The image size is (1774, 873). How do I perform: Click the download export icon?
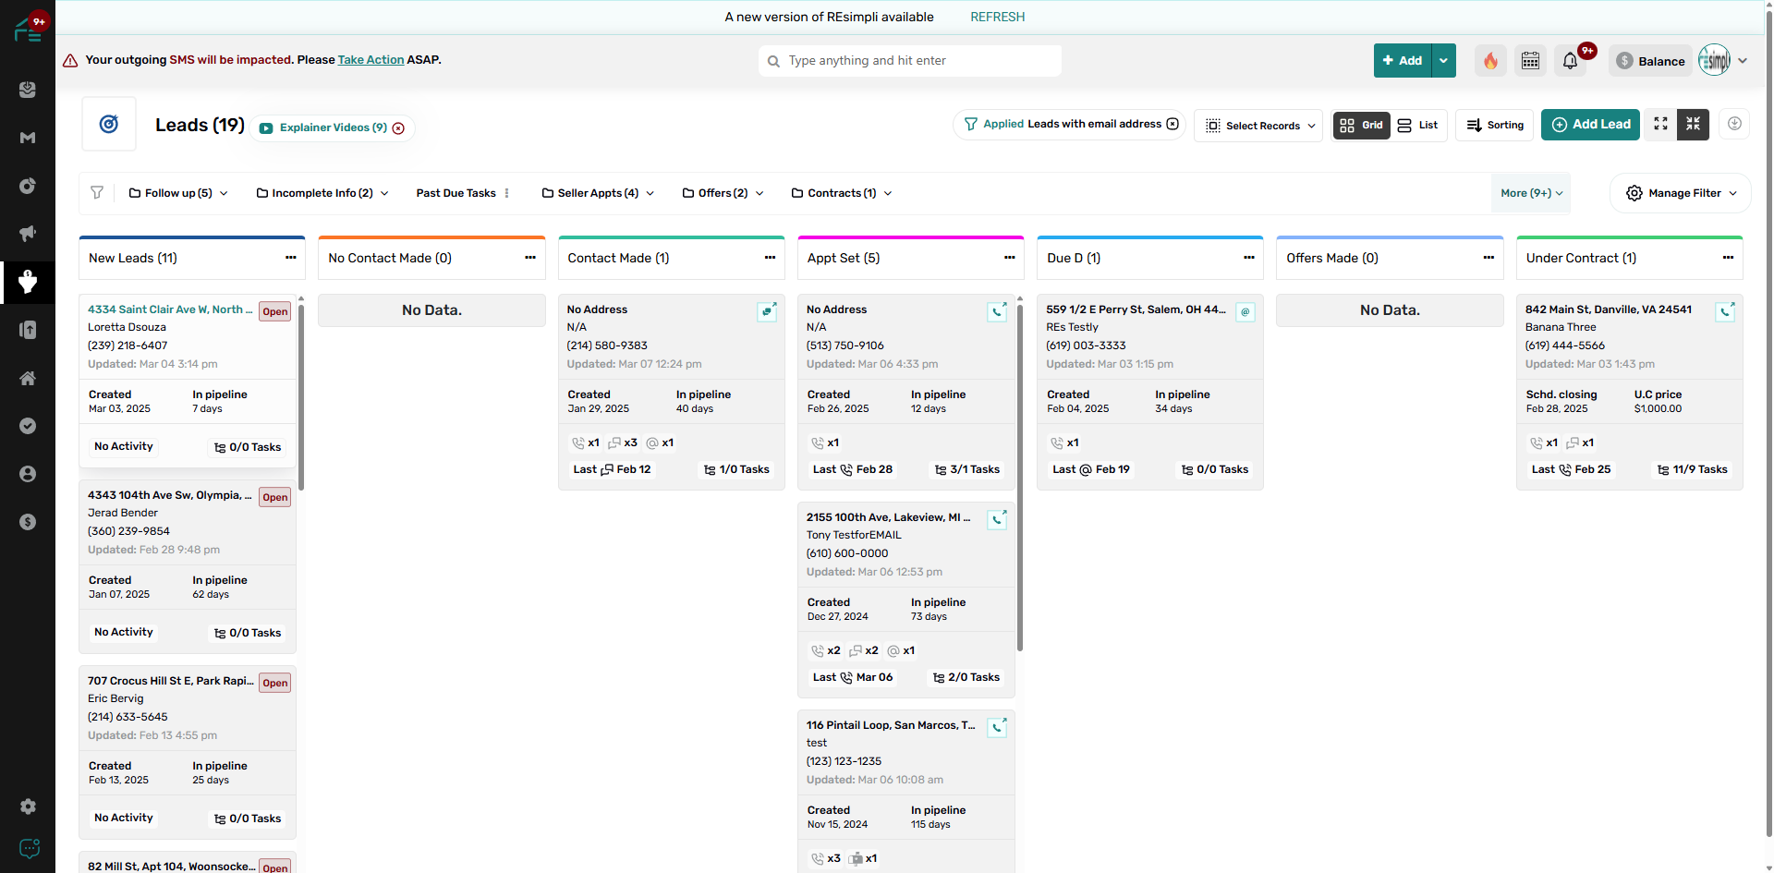(x=1735, y=124)
